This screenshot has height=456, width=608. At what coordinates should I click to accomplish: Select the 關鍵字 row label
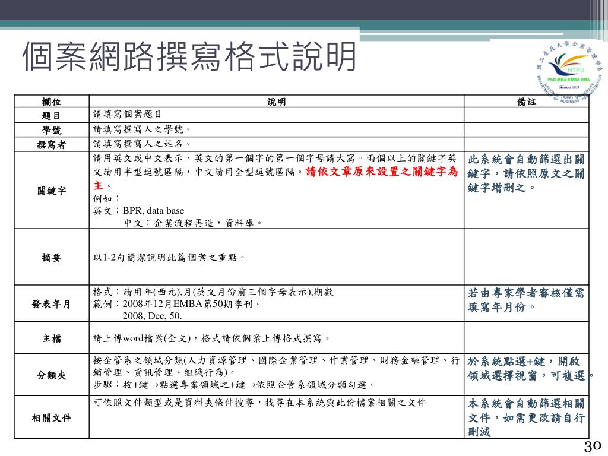coord(51,191)
